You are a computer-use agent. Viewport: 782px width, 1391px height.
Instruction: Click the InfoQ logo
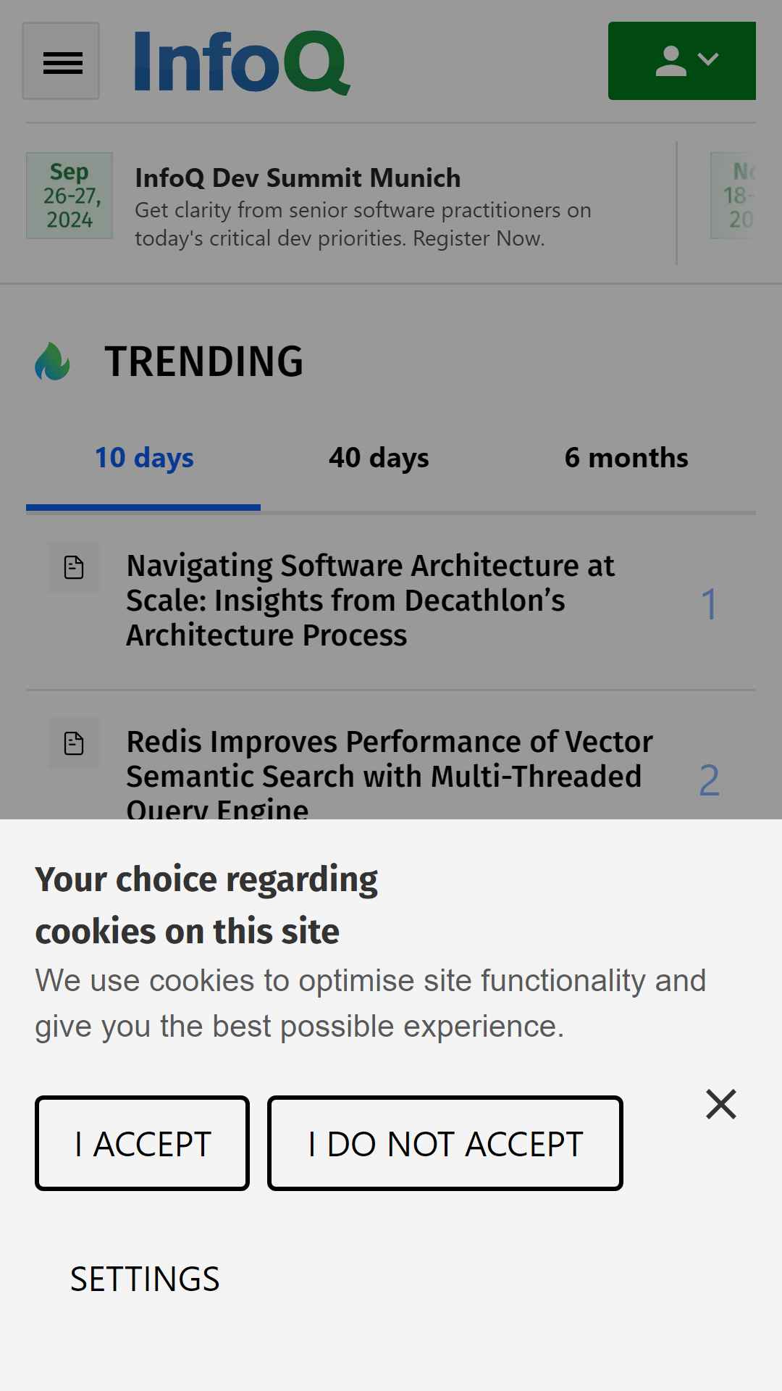click(x=243, y=63)
